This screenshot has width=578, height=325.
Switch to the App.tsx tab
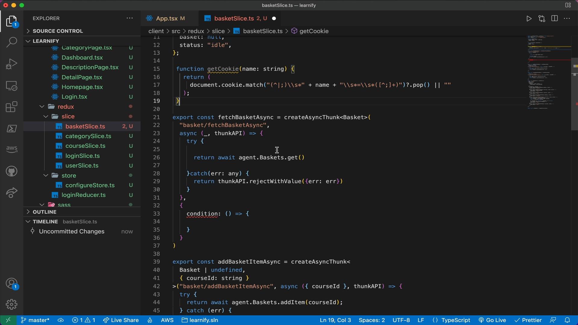click(166, 19)
